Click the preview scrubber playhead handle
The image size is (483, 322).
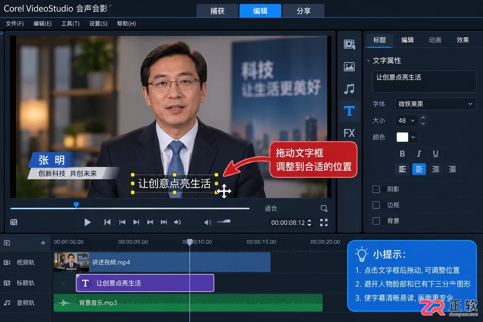pos(76,205)
